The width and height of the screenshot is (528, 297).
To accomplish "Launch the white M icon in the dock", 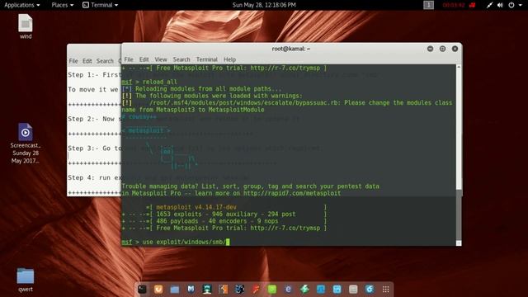I will point(191,290).
